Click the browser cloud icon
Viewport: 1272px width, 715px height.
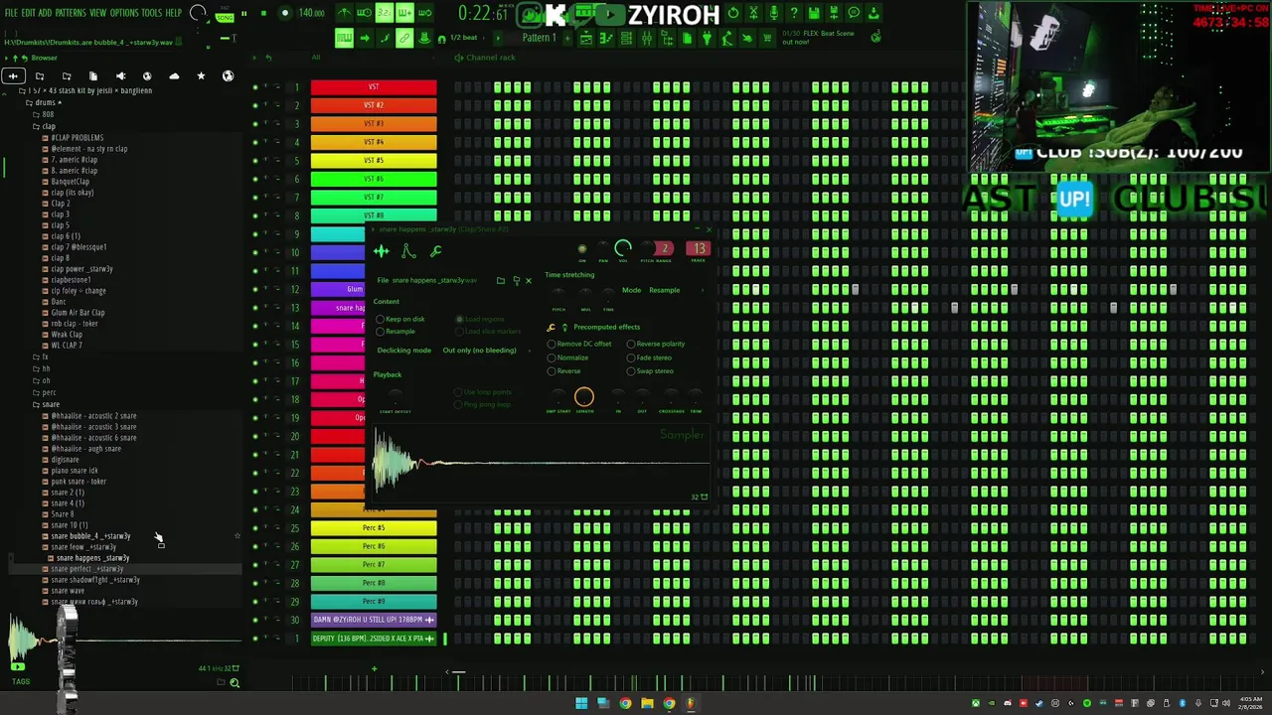(174, 76)
